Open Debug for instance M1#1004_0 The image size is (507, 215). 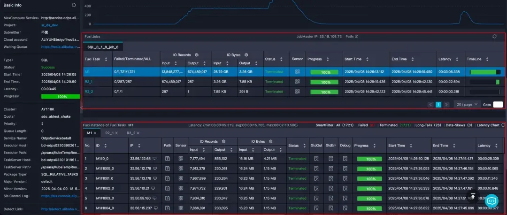[x=346, y=208]
